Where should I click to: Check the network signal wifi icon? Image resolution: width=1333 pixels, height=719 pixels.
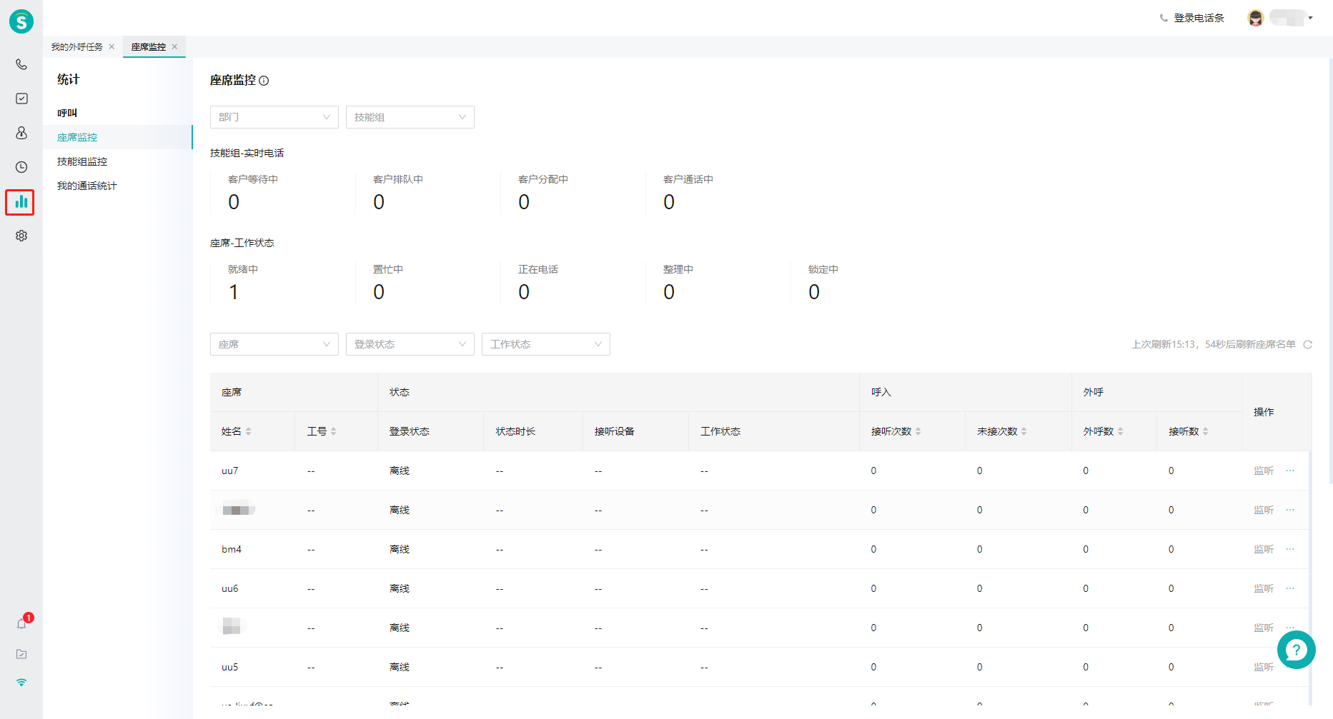(x=21, y=683)
